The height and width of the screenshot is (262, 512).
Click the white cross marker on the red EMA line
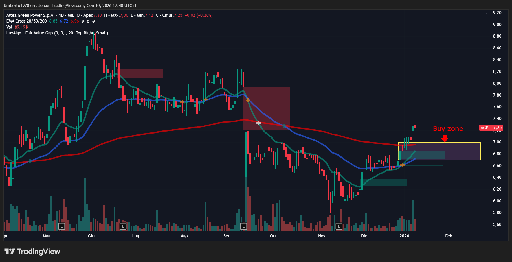click(258, 123)
